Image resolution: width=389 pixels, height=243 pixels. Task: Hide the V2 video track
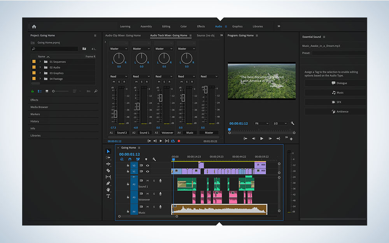[147, 165]
